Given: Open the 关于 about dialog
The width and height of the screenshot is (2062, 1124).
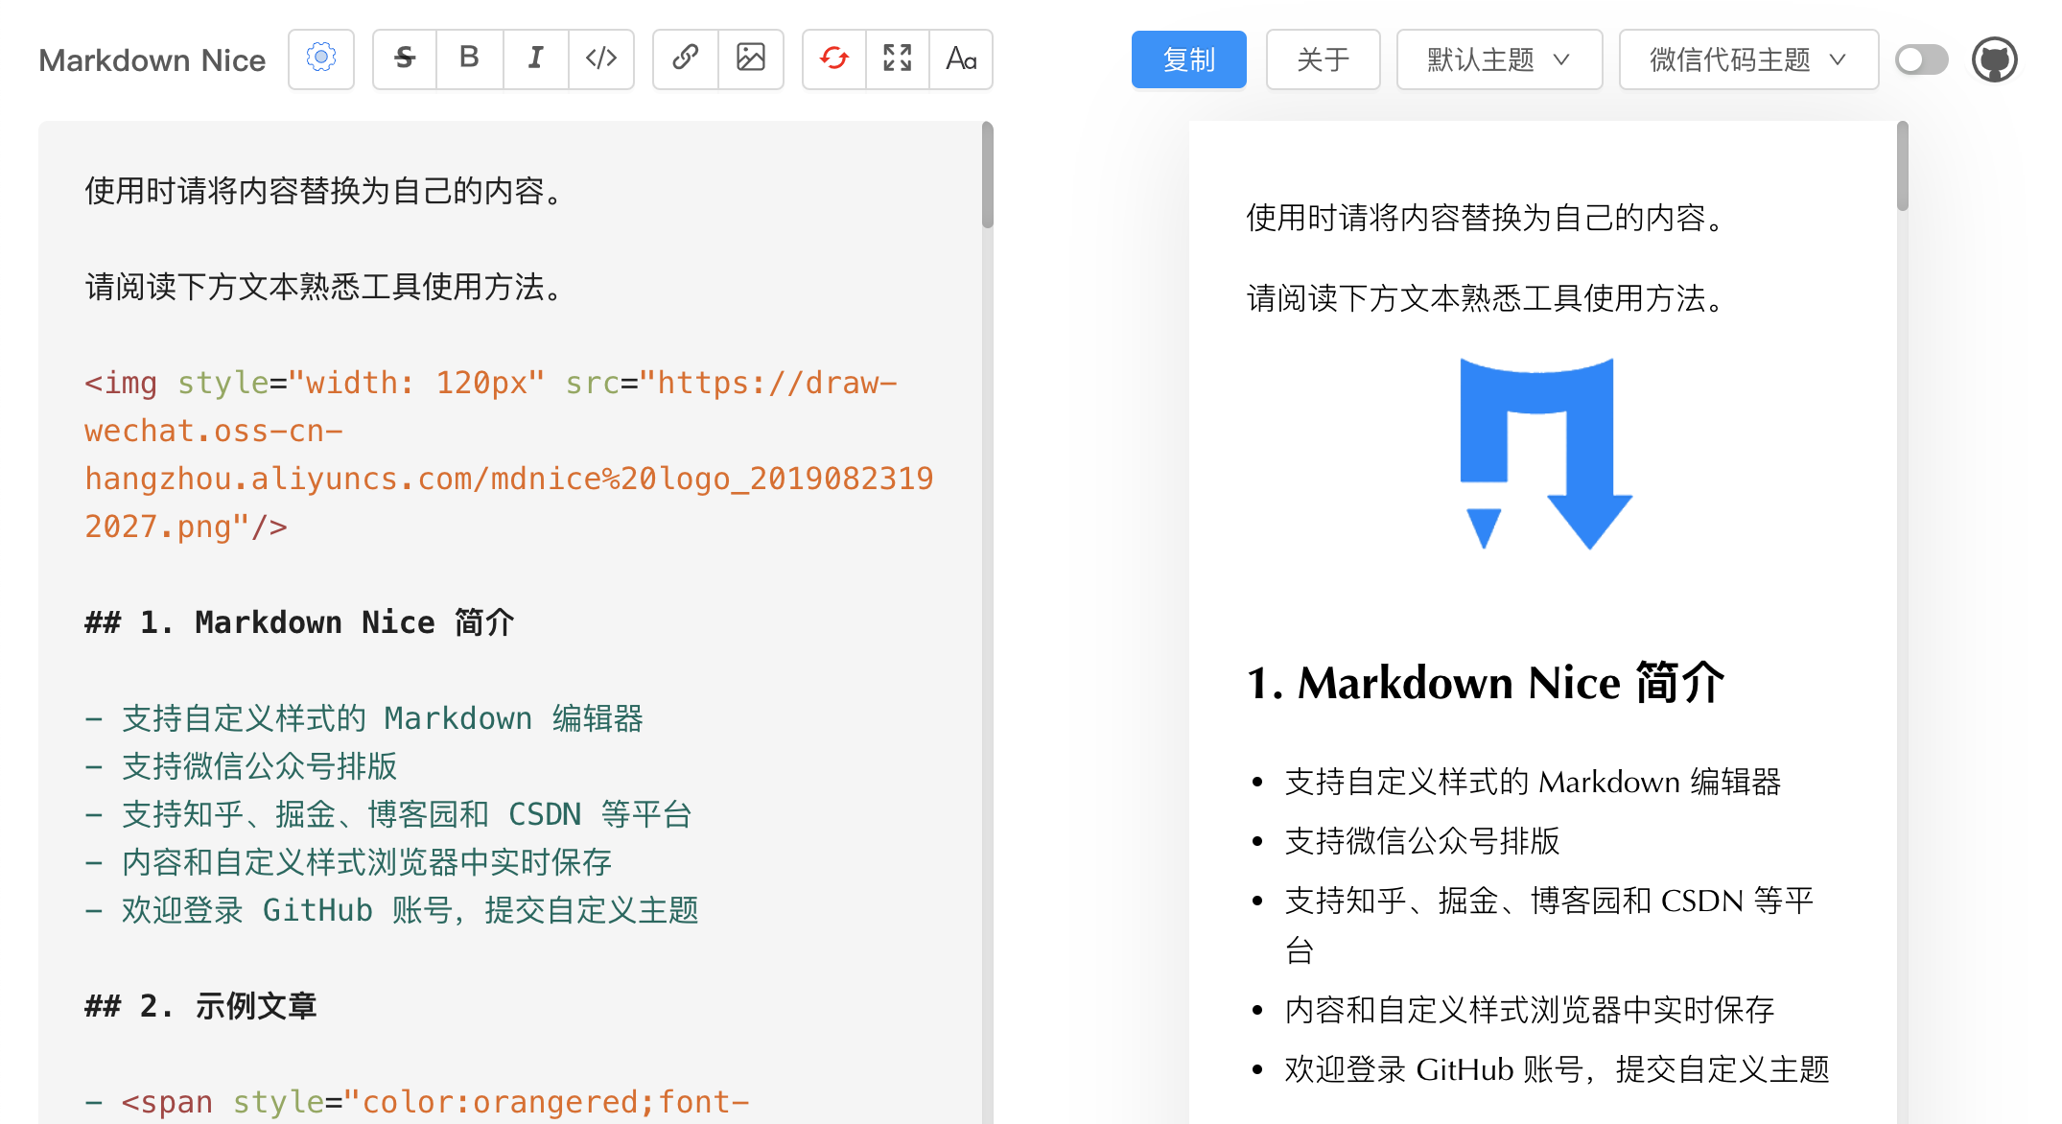Looking at the screenshot, I should pos(1323,59).
